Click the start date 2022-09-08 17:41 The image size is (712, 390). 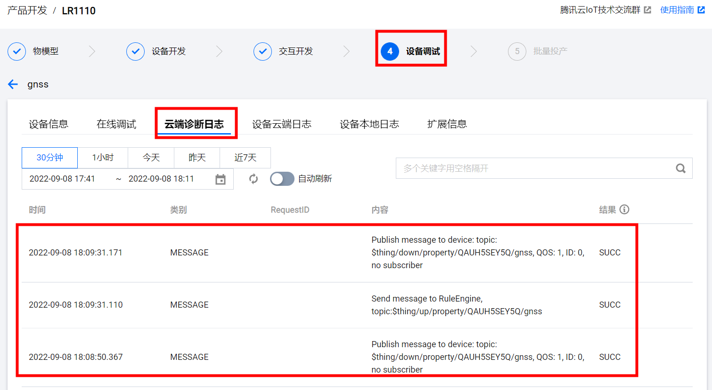(62, 179)
